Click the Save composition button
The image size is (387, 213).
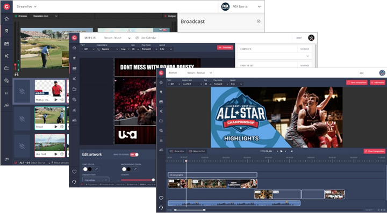[357, 83]
